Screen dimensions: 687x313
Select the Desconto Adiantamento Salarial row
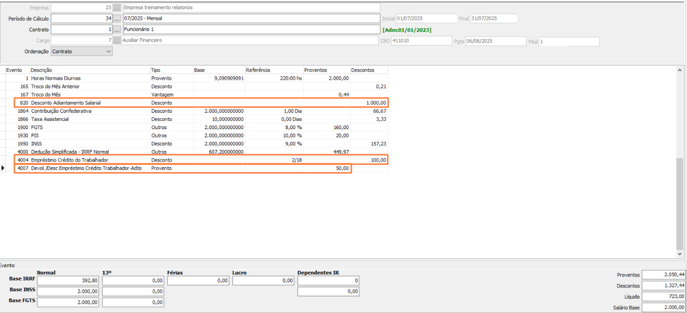tap(196, 103)
